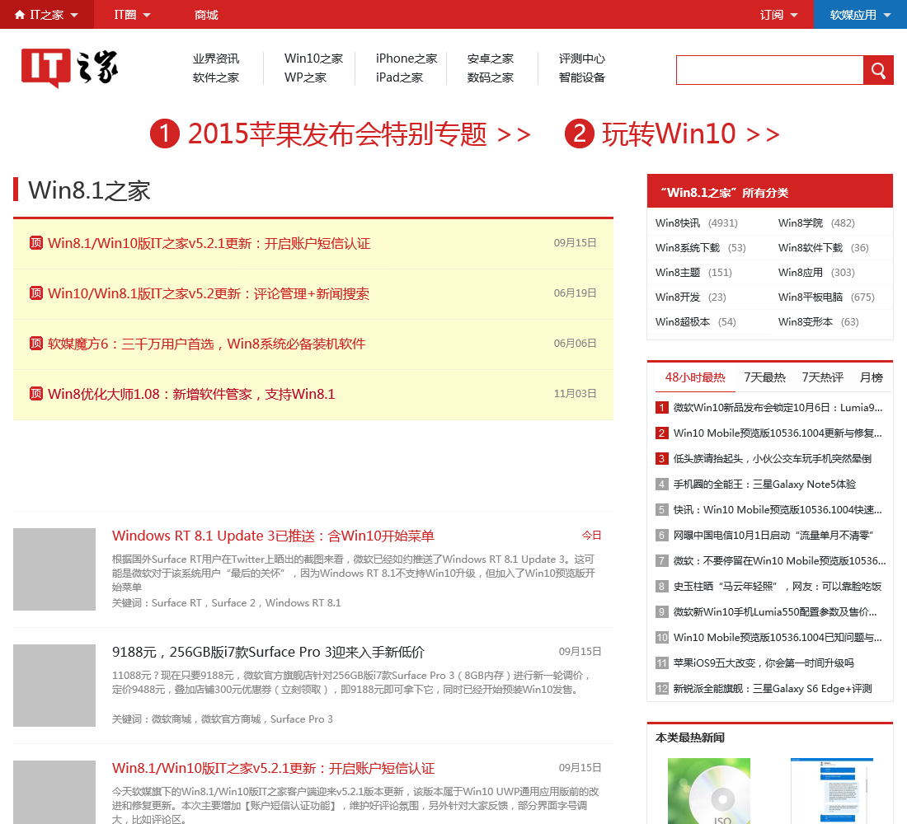Screen dimensions: 907x824
Task: Open Win8优化大师1.08 pinned article
Action: pos(191,395)
